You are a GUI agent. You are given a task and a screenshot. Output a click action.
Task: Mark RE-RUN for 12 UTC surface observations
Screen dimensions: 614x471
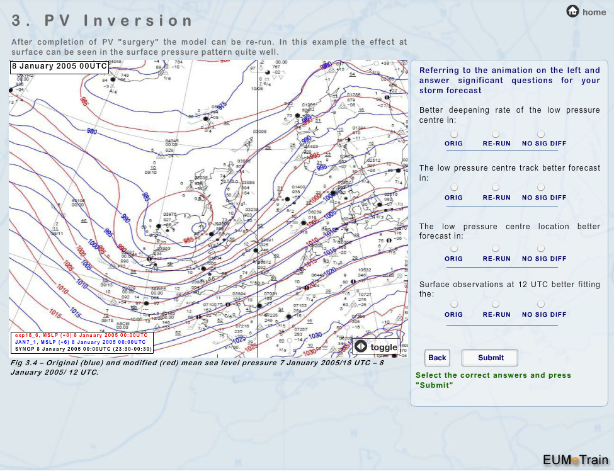pos(496,304)
